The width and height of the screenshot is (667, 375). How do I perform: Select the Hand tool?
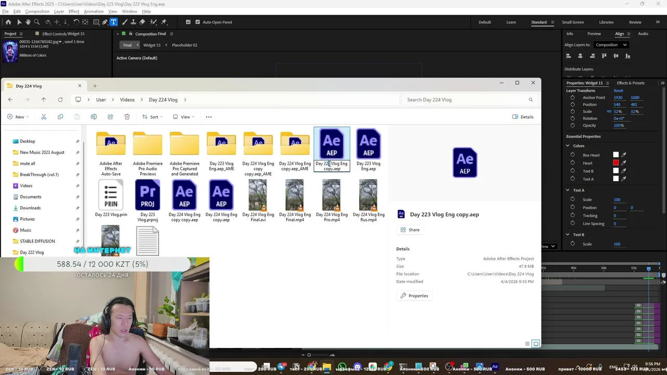(x=28, y=22)
